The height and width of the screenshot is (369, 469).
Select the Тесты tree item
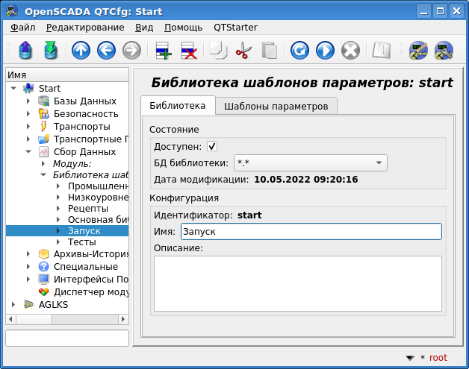pyautogui.click(x=82, y=242)
